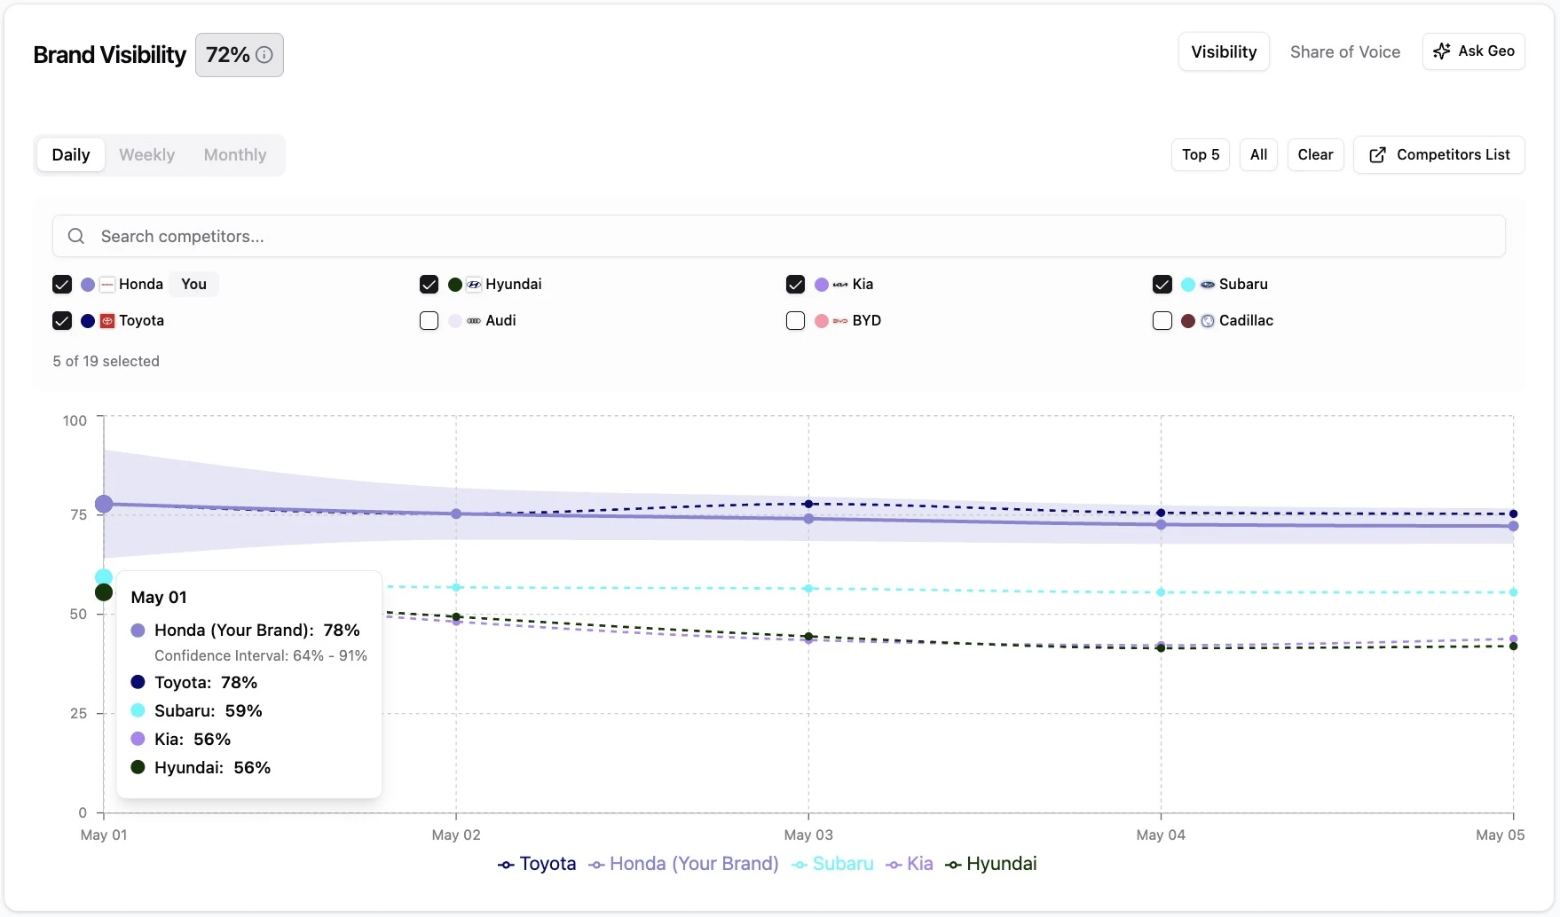The height and width of the screenshot is (917, 1560).
Task: Click the info icon next to 72%
Action: point(264,55)
